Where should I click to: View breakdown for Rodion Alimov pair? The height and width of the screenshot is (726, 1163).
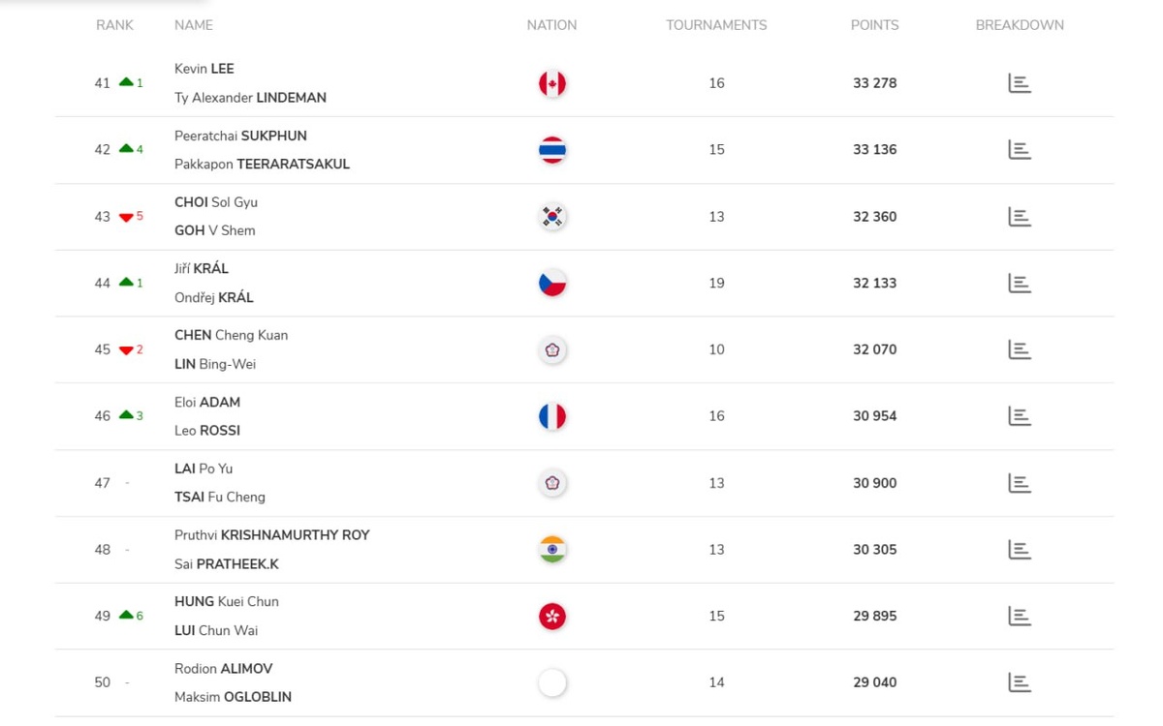click(1019, 682)
